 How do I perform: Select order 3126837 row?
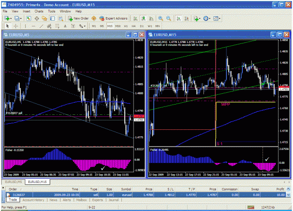[146, 195]
